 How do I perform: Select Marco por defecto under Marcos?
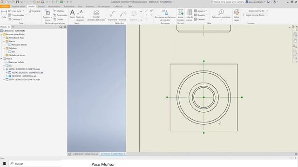(19, 45)
